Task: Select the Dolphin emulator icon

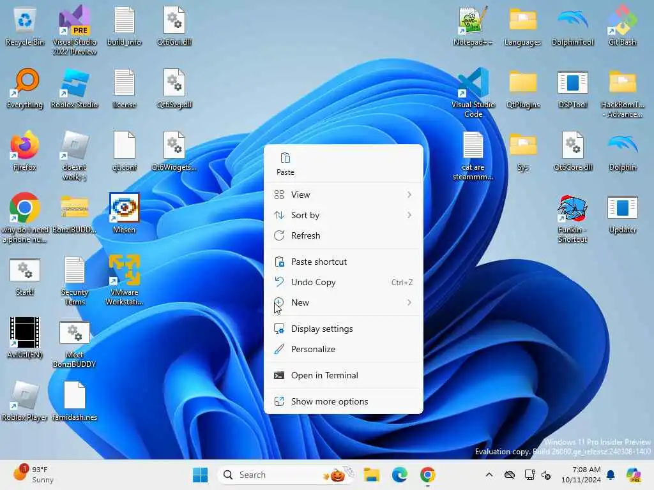Action: [622, 151]
